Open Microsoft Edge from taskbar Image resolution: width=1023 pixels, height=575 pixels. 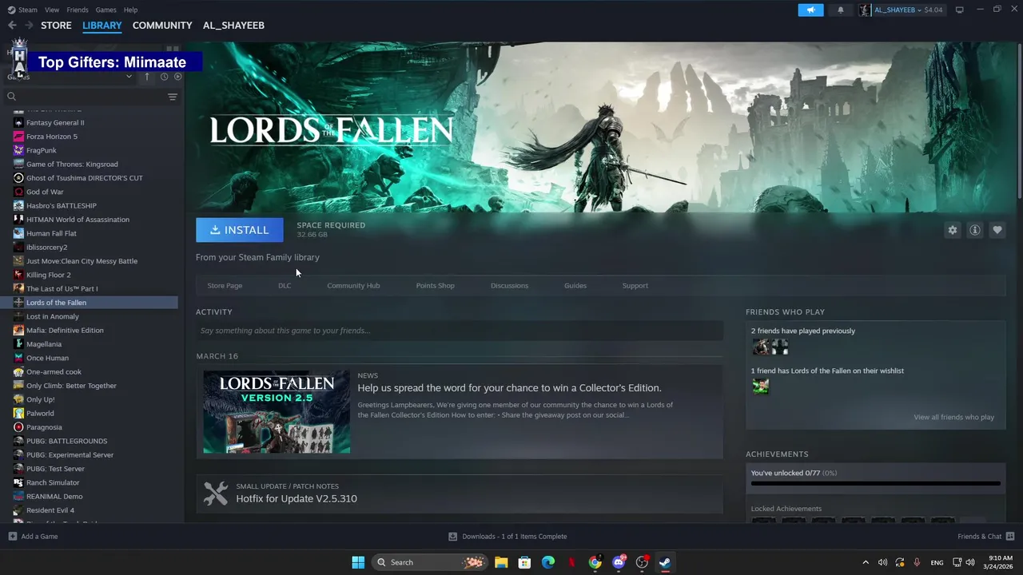548,562
